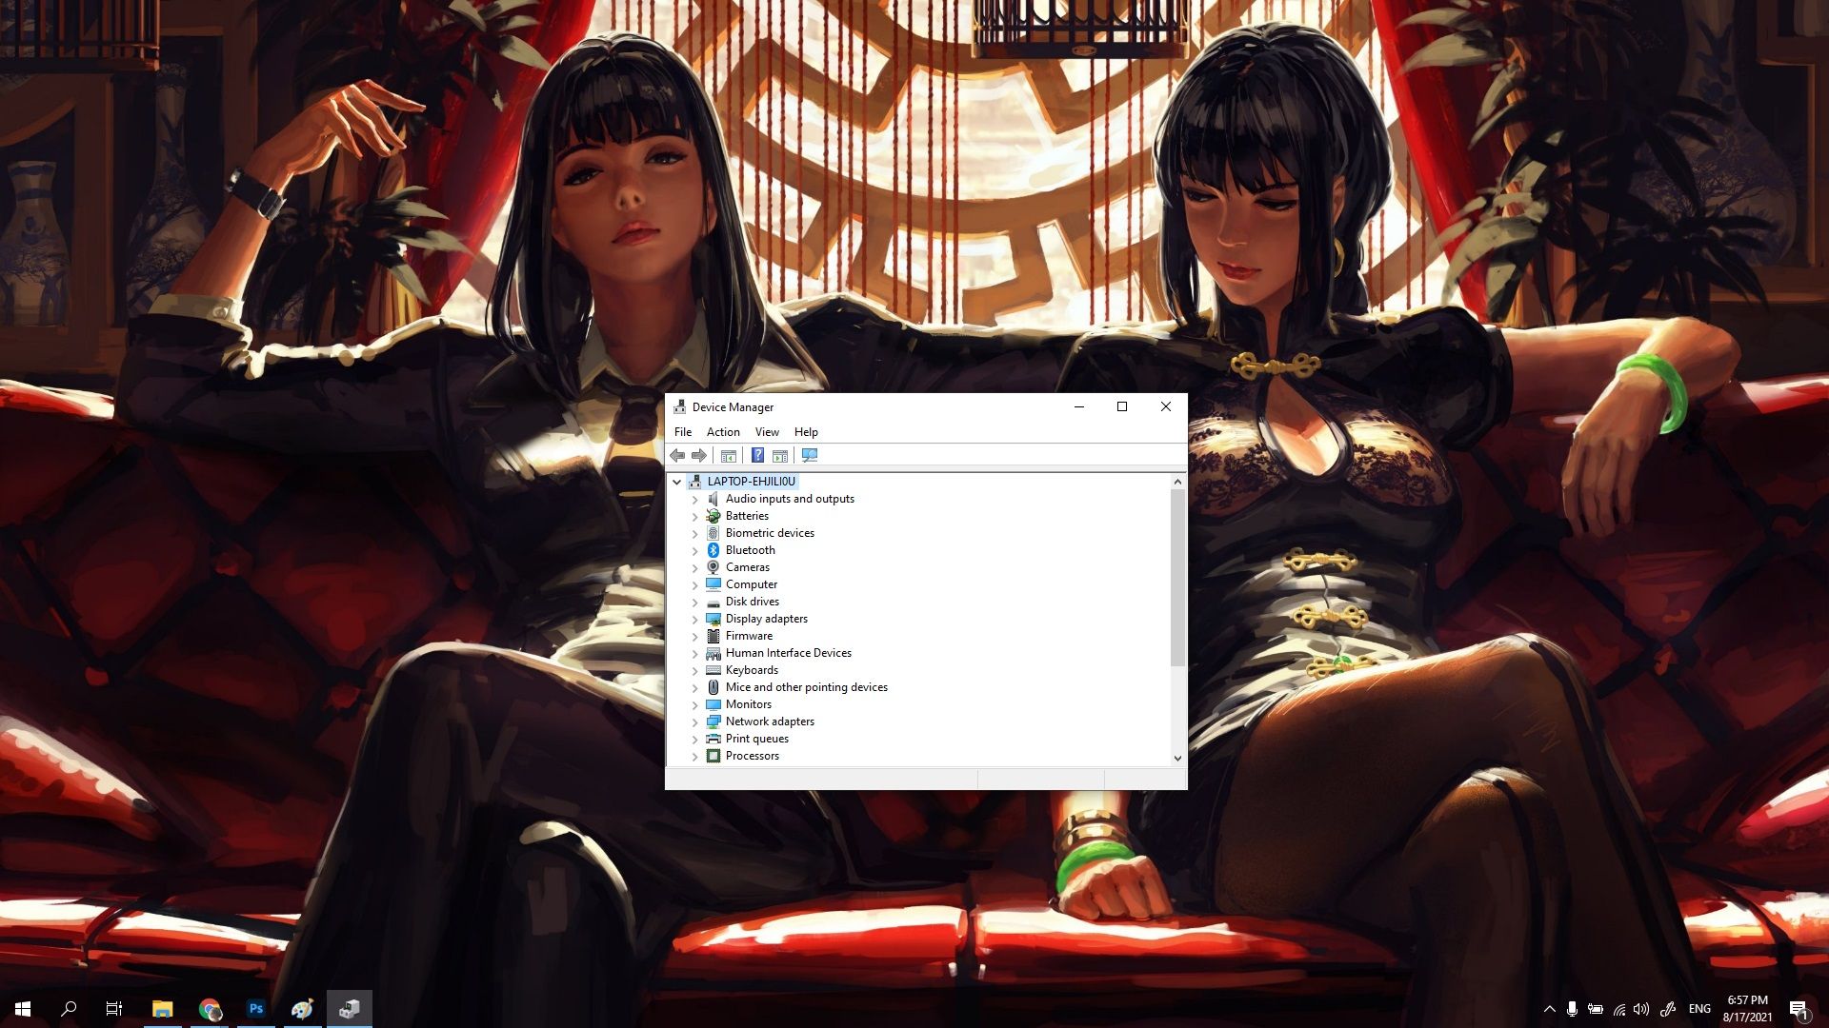
Task: Open the Action menu in Device Manager
Action: click(722, 430)
